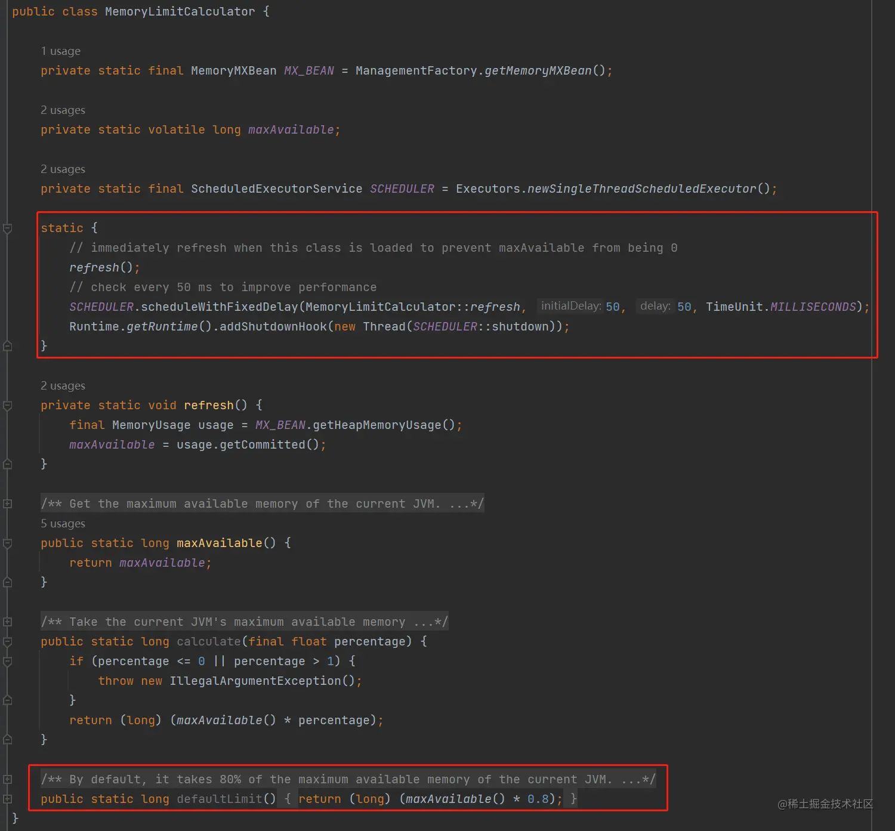Click 'ManagementFactory' class reference
This screenshot has height=831, width=895.
(416, 71)
